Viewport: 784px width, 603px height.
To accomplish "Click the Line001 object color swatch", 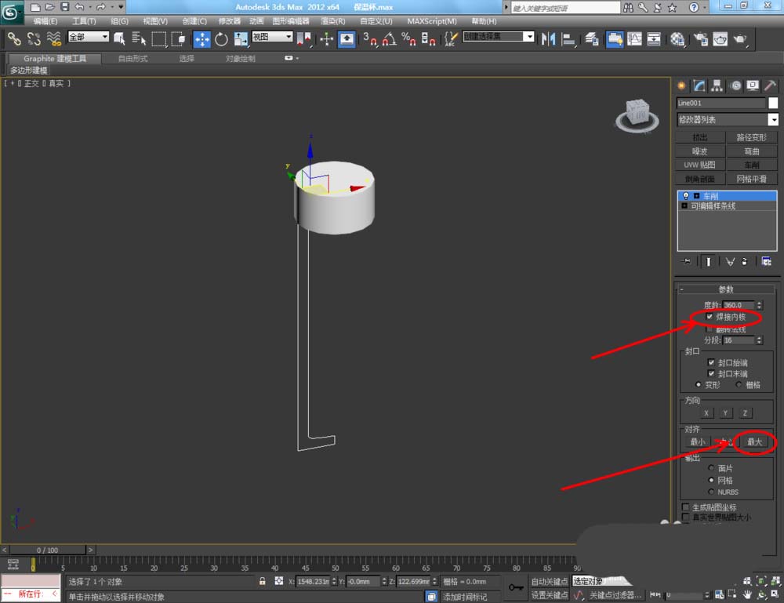I will point(772,103).
